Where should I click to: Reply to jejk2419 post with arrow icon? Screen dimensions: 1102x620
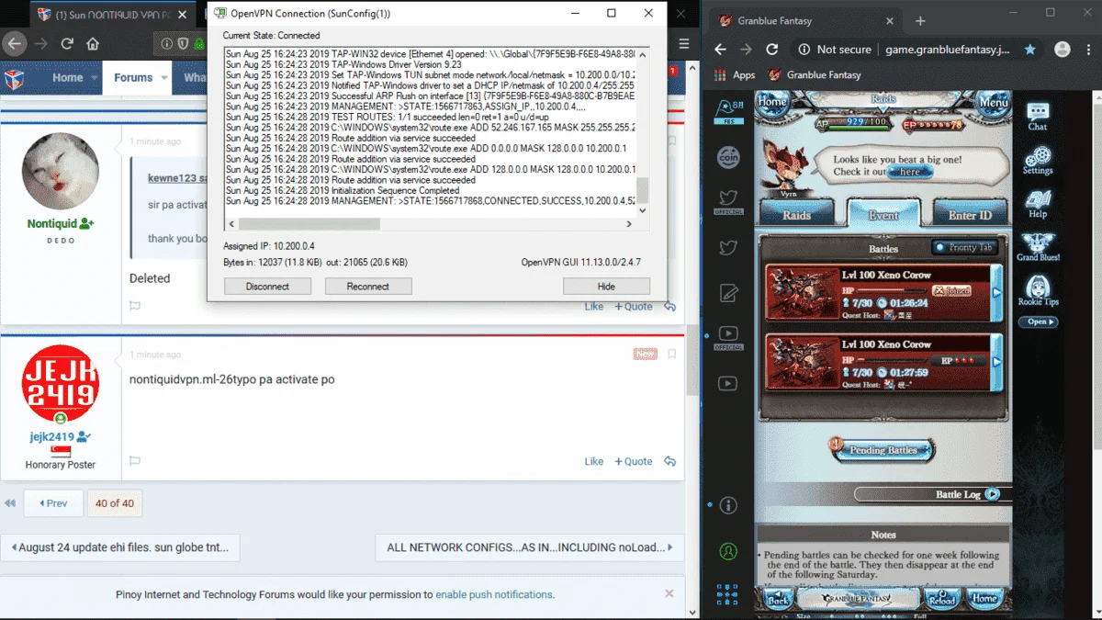click(x=669, y=461)
